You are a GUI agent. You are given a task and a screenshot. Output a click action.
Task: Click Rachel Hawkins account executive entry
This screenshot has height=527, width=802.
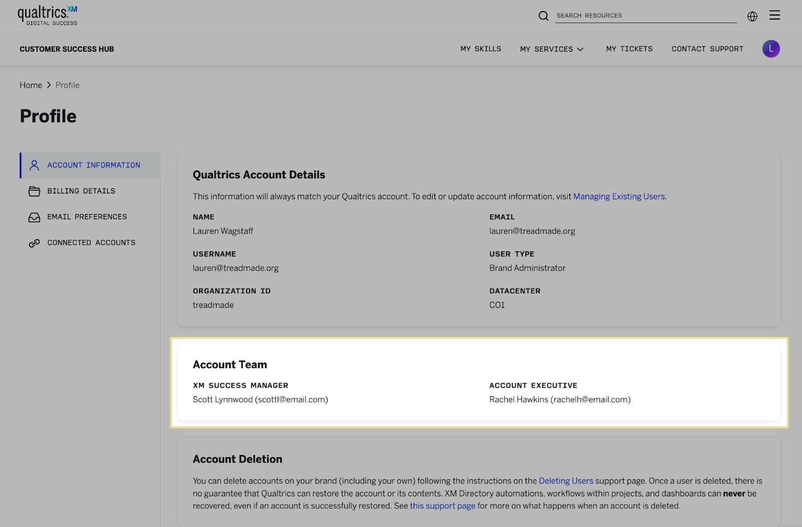pos(560,400)
